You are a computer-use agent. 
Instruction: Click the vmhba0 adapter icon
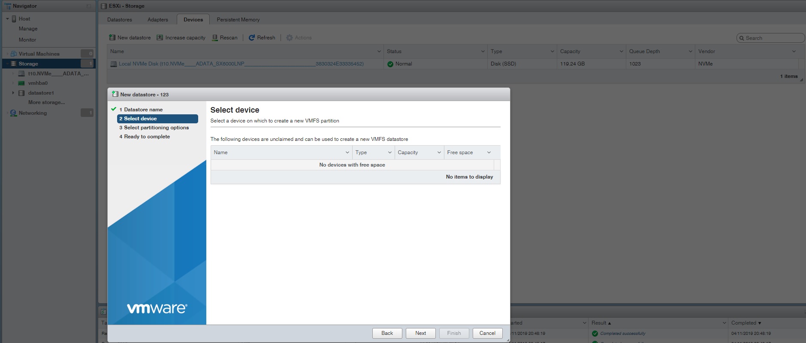point(21,83)
